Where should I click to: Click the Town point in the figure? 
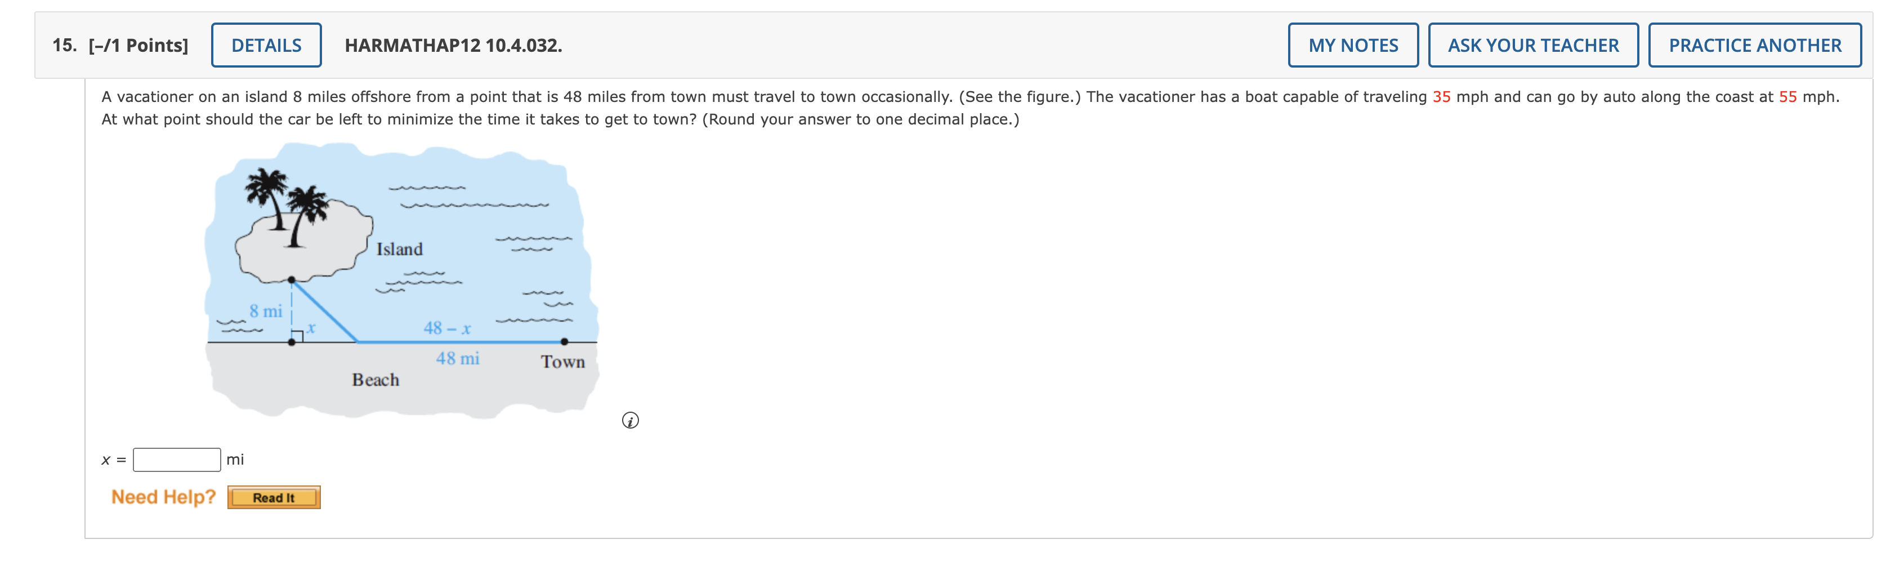point(564,342)
